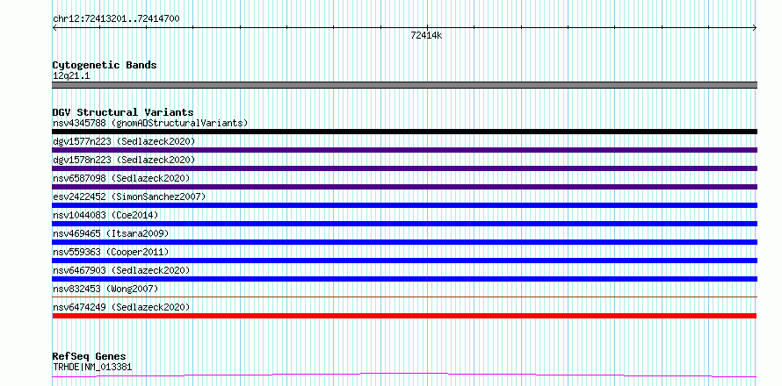Click the 72414k ruler position label
Image resolution: width=782 pixels, height=386 pixels.
(426, 36)
